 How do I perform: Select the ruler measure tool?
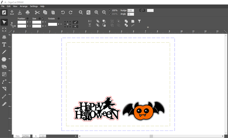point(4,96)
